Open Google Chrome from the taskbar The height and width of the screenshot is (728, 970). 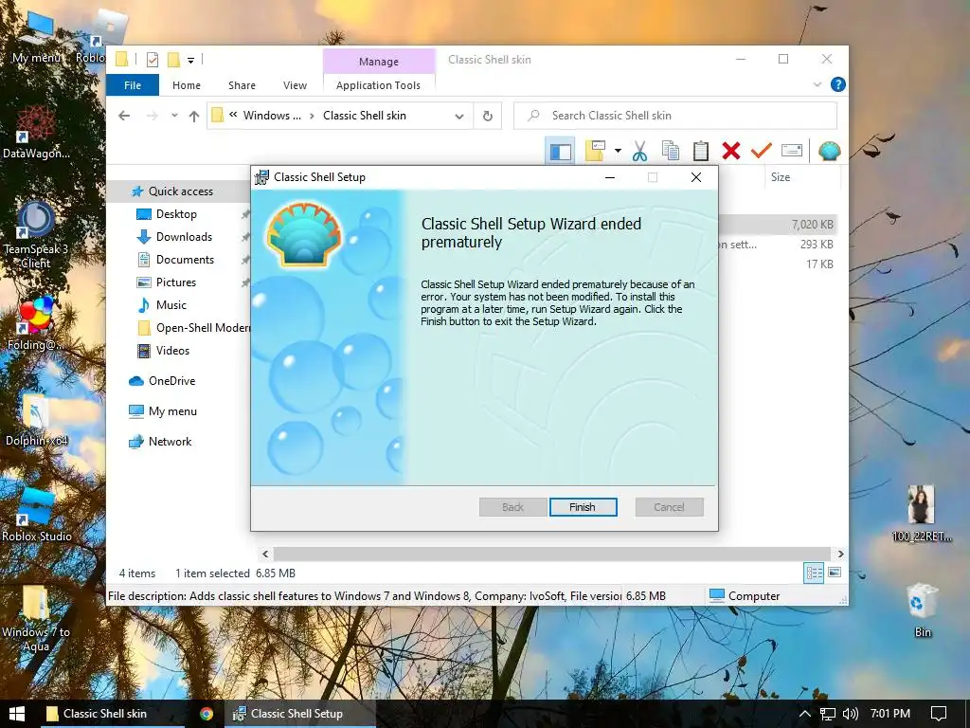click(207, 714)
